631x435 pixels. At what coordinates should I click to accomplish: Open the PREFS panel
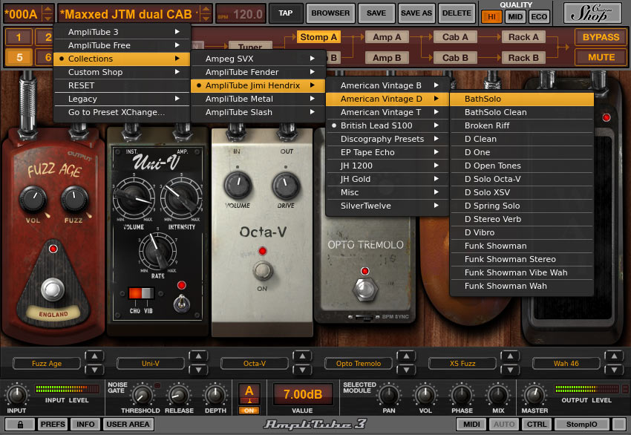pos(53,424)
